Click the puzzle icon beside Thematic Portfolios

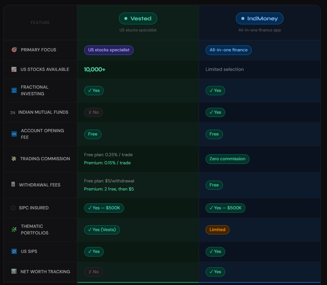pos(14,230)
